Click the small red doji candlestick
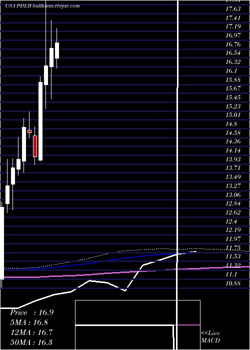 29,131
